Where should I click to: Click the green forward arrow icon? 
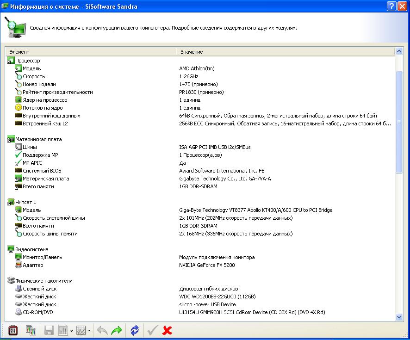click(x=117, y=331)
